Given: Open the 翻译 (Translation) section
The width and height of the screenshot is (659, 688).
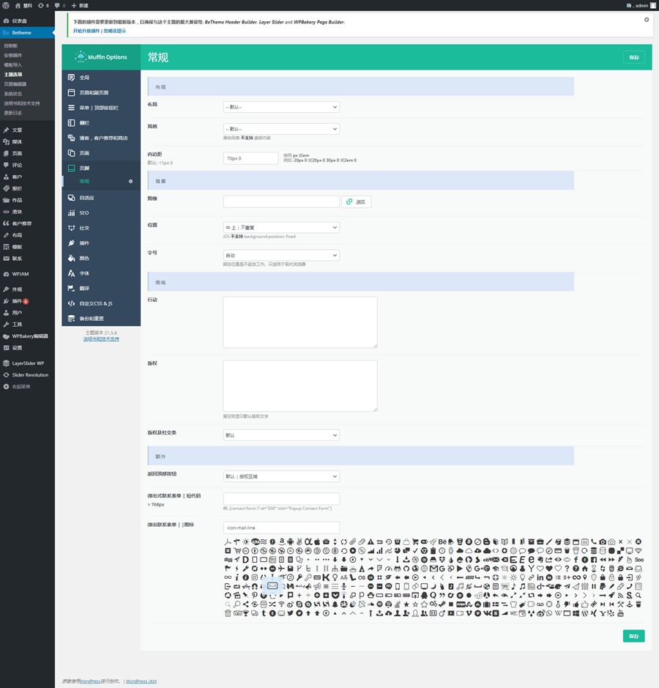Looking at the screenshot, I should (x=88, y=287).
